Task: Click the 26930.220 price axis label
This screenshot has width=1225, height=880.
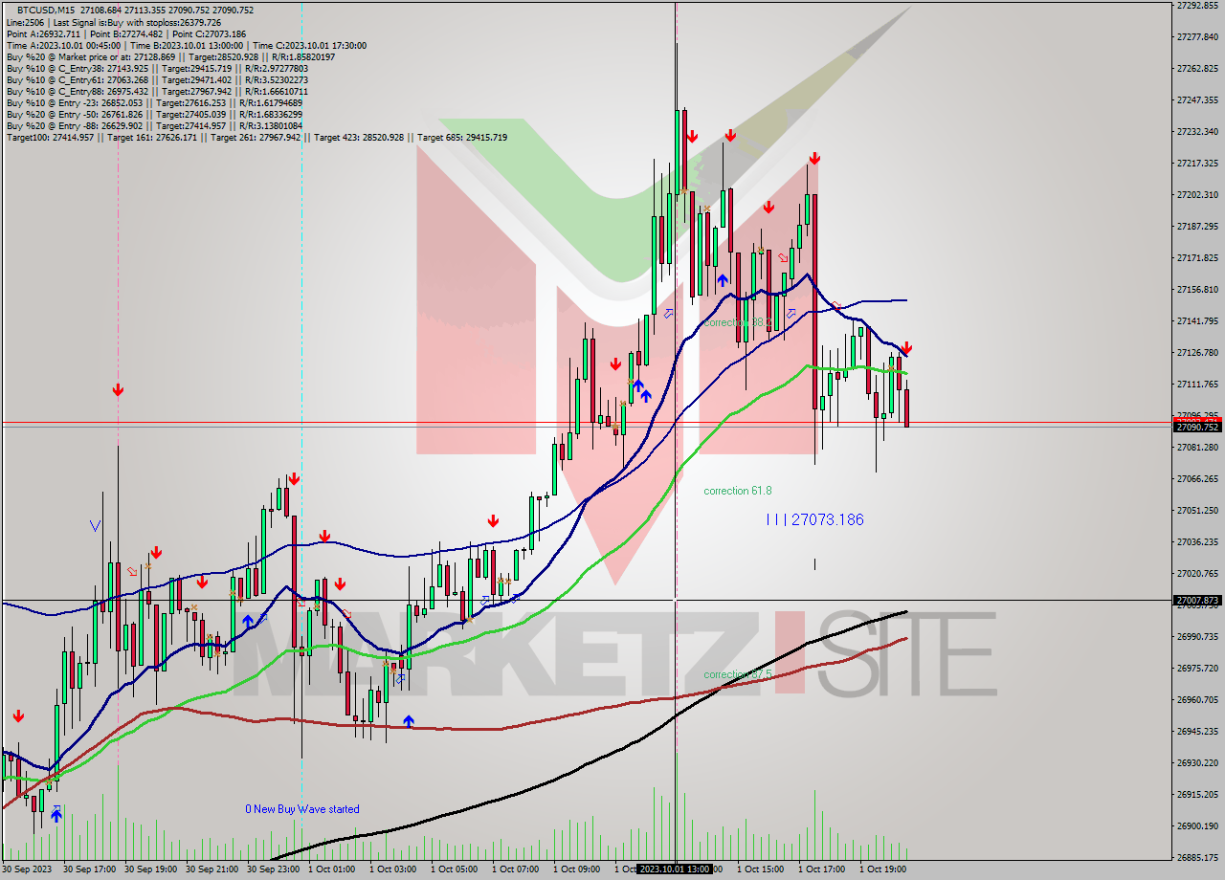Action: [x=1197, y=762]
